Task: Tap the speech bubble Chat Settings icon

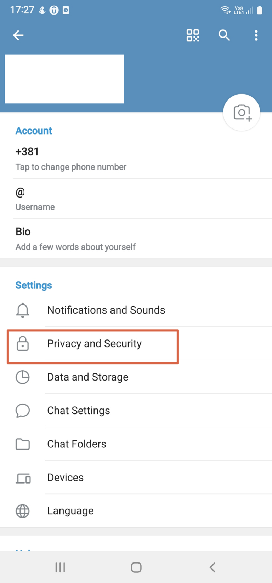Action: (x=23, y=411)
